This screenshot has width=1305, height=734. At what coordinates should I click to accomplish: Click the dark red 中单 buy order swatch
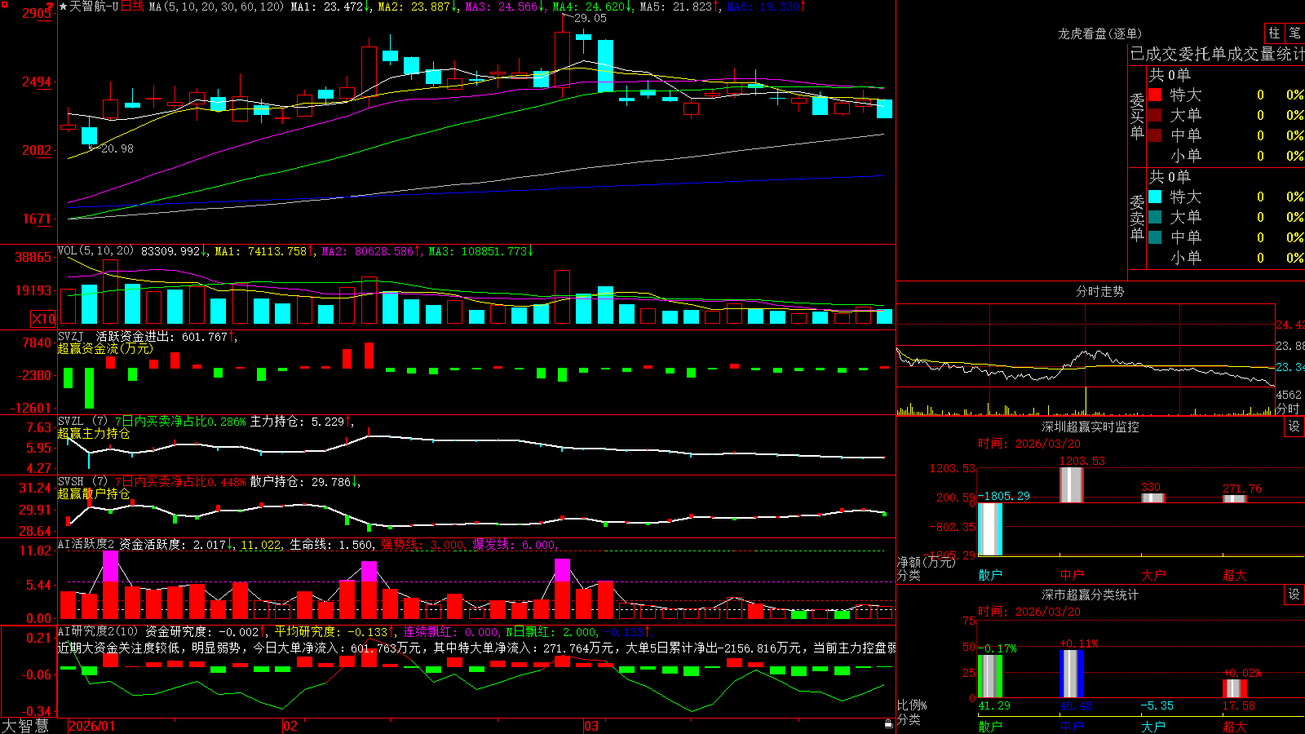click(x=1155, y=135)
